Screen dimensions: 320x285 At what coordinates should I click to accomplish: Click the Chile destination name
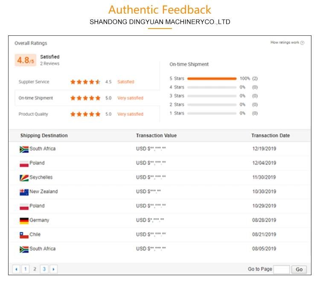tap(35, 234)
